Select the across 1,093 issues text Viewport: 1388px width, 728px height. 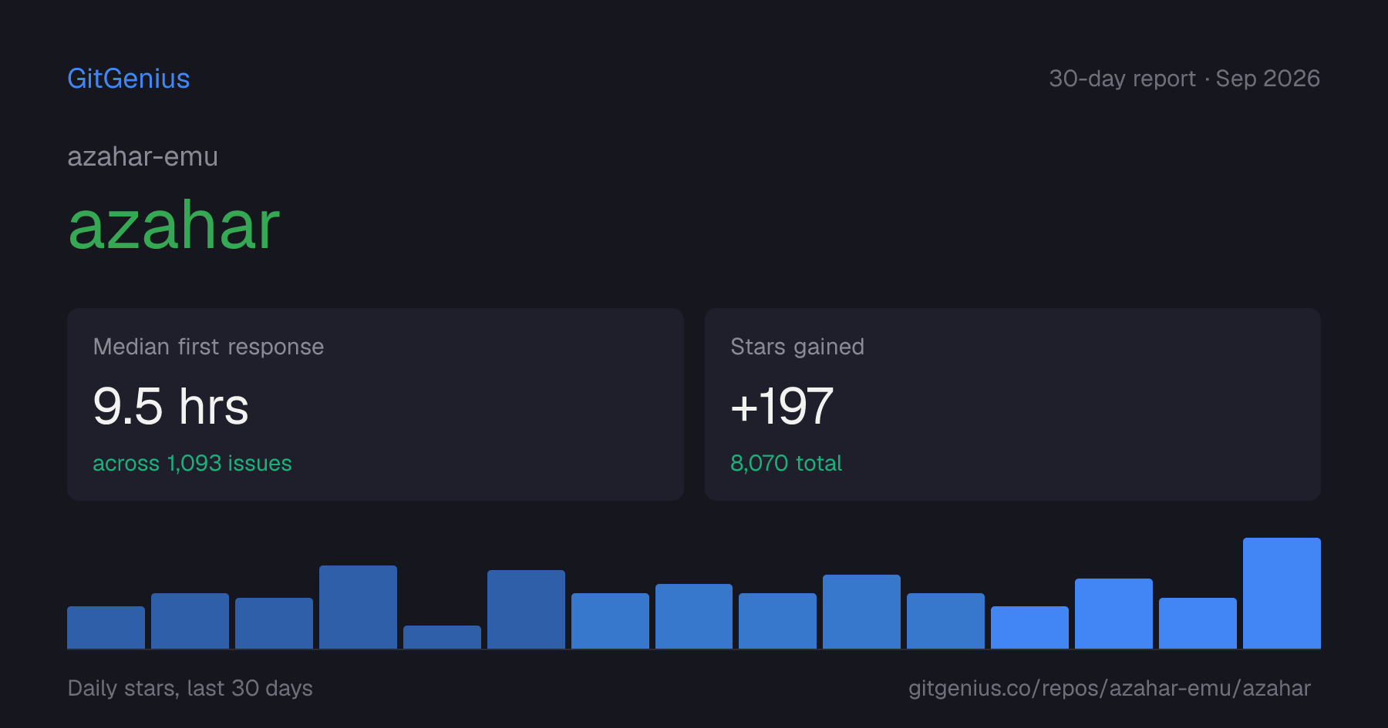192,463
